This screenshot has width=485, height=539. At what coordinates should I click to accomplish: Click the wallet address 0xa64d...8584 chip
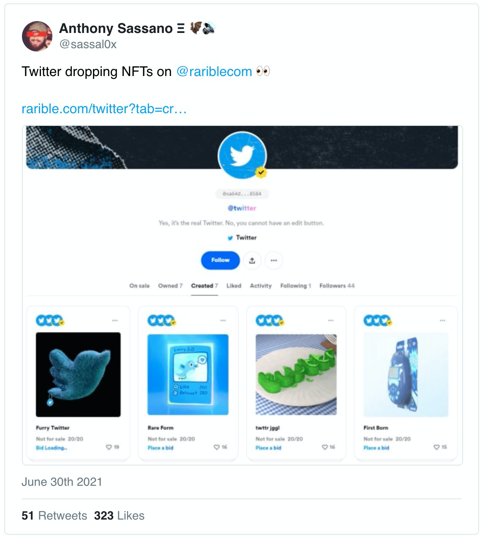coord(242,194)
